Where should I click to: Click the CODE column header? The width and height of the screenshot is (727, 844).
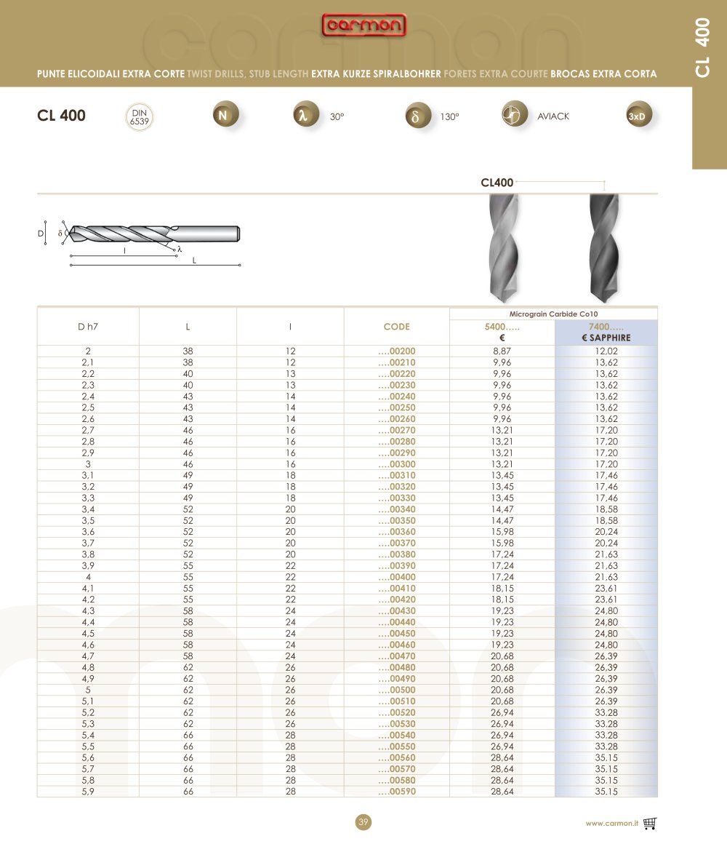click(x=396, y=326)
